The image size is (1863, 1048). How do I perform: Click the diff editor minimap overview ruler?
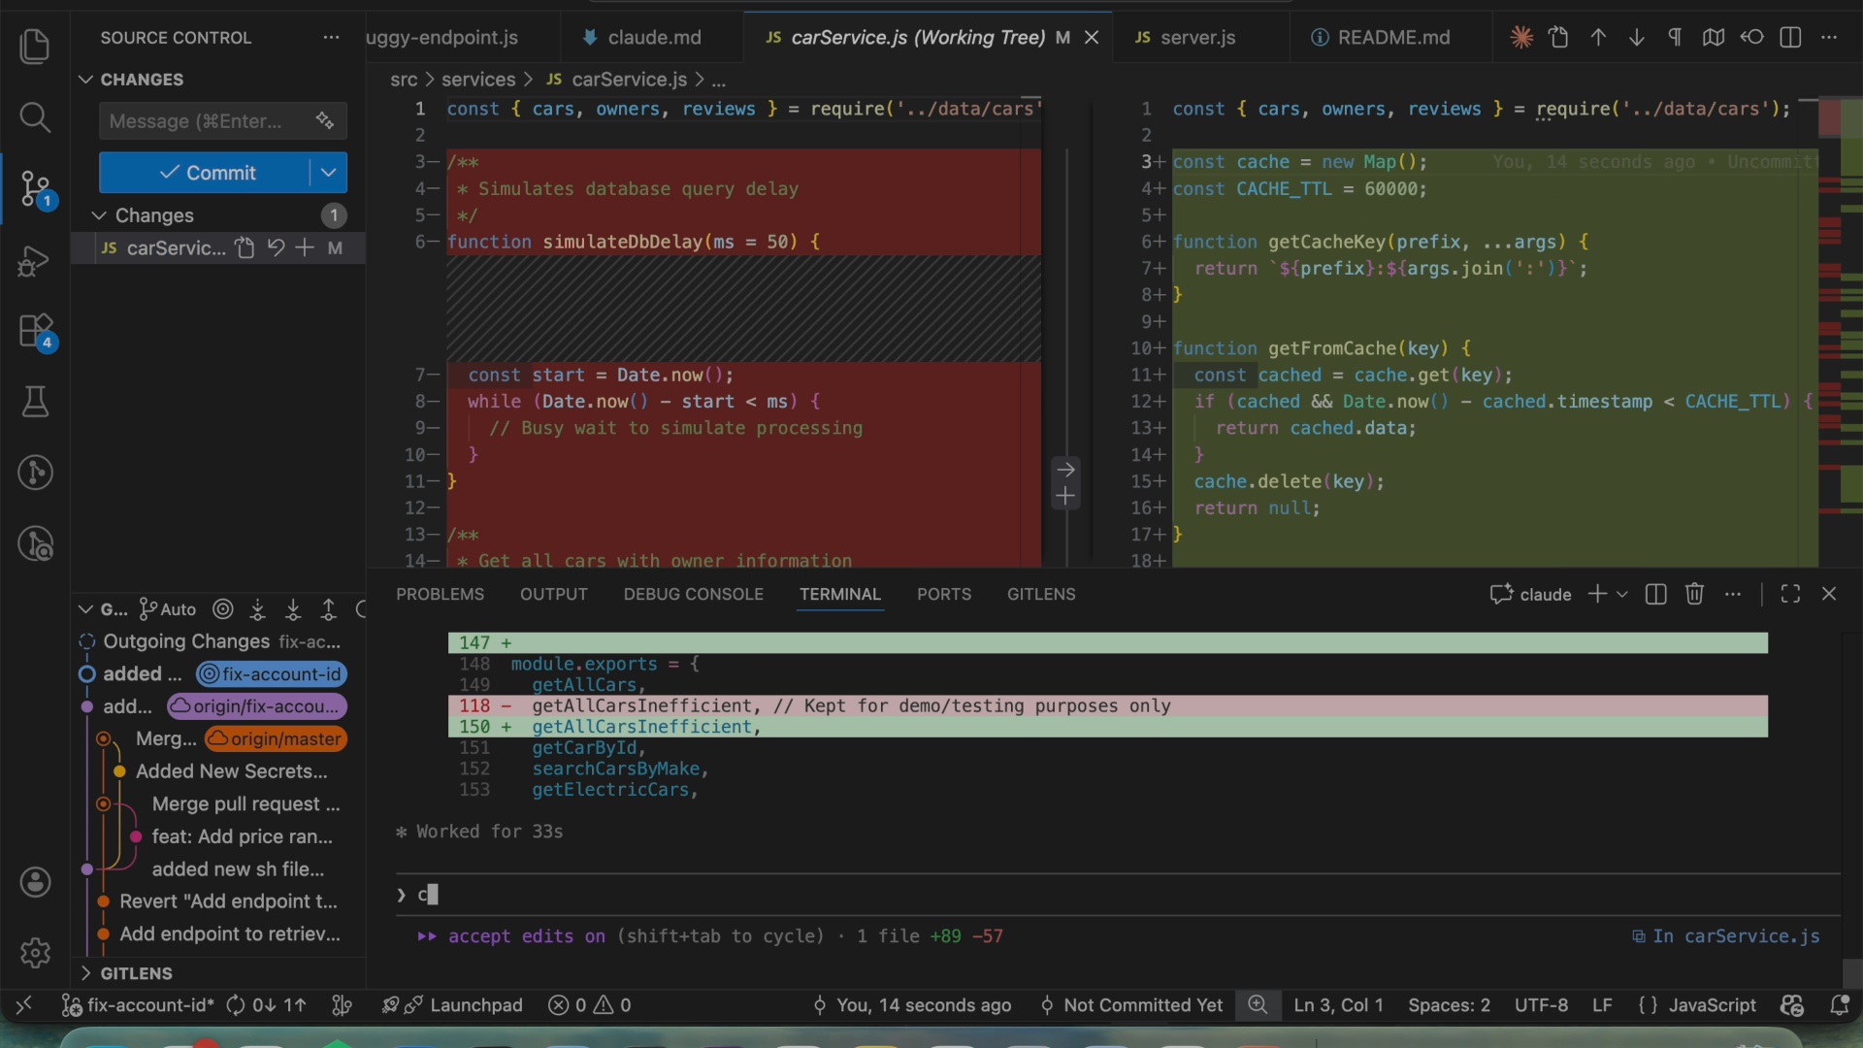click(x=1840, y=330)
